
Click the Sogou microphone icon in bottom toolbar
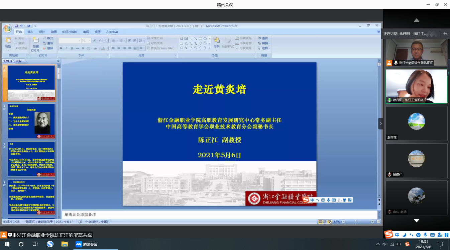click(425, 235)
